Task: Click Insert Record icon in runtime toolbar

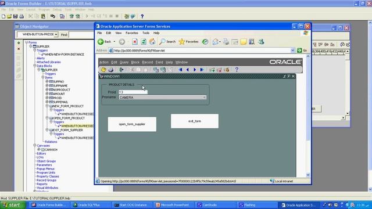Action: pyautogui.click(x=212, y=70)
